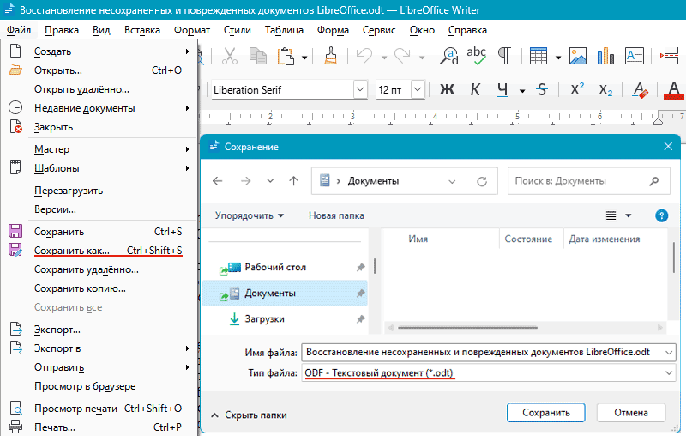Screen dimensions: 686x436
Task: Click Скрыть папки toggle link
Action: 249,415
